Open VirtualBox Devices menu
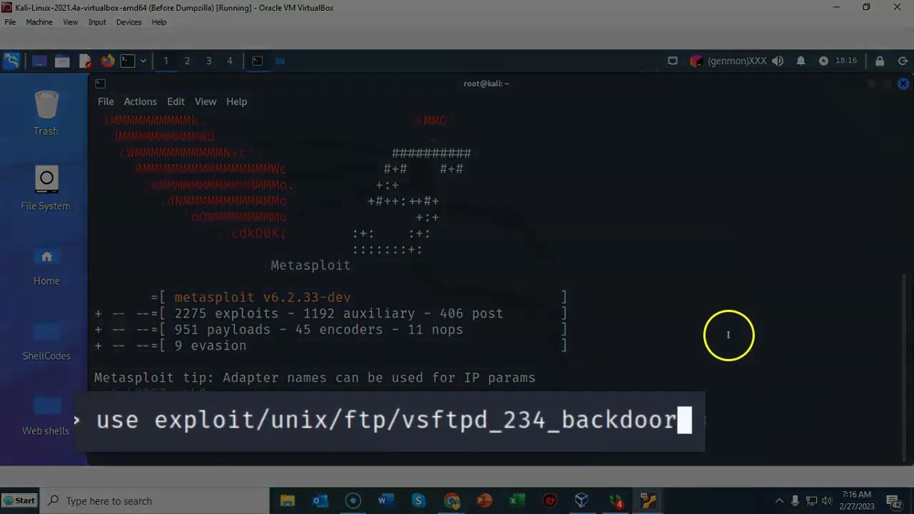This screenshot has height=514, width=914. pyautogui.click(x=129, y=22)
